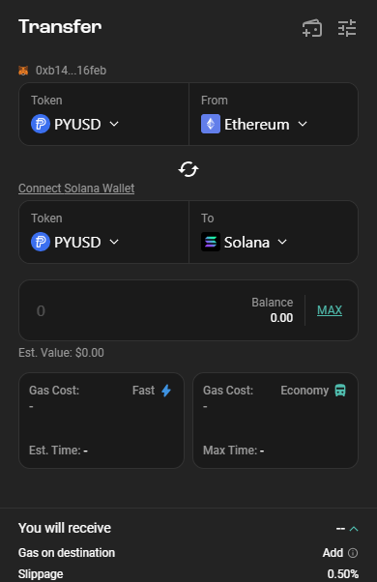Open the add wallet icon
The image size is (377, 582).
point(312,28)
